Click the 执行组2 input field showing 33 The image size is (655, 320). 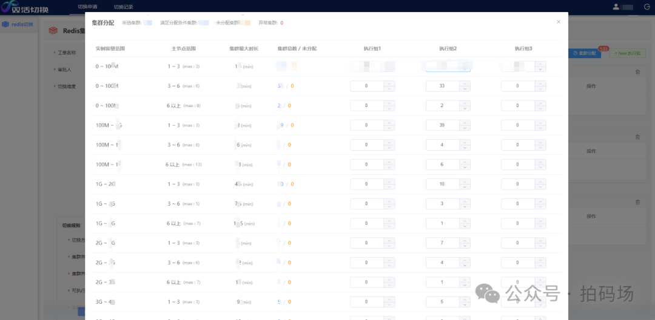[443, 87]
